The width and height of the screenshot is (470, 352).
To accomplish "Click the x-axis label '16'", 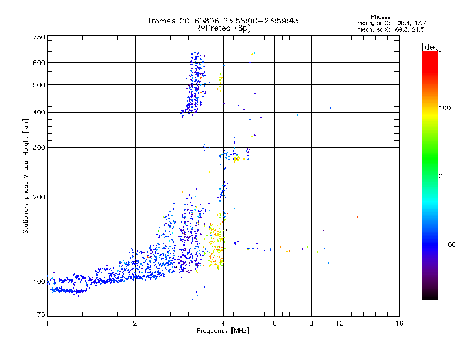I will tap(399, 323).
